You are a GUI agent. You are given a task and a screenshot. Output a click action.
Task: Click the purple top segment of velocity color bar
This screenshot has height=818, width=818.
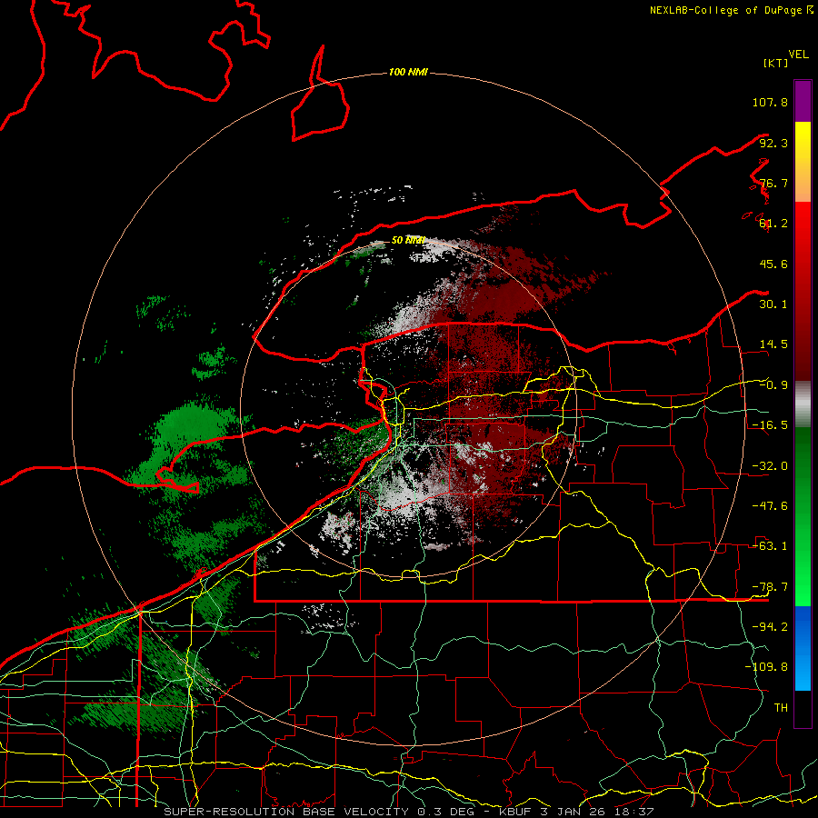click(x=803, y=101)
